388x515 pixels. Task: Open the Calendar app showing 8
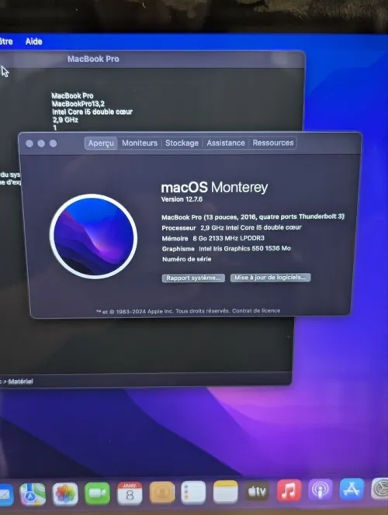tap(130, 493)
